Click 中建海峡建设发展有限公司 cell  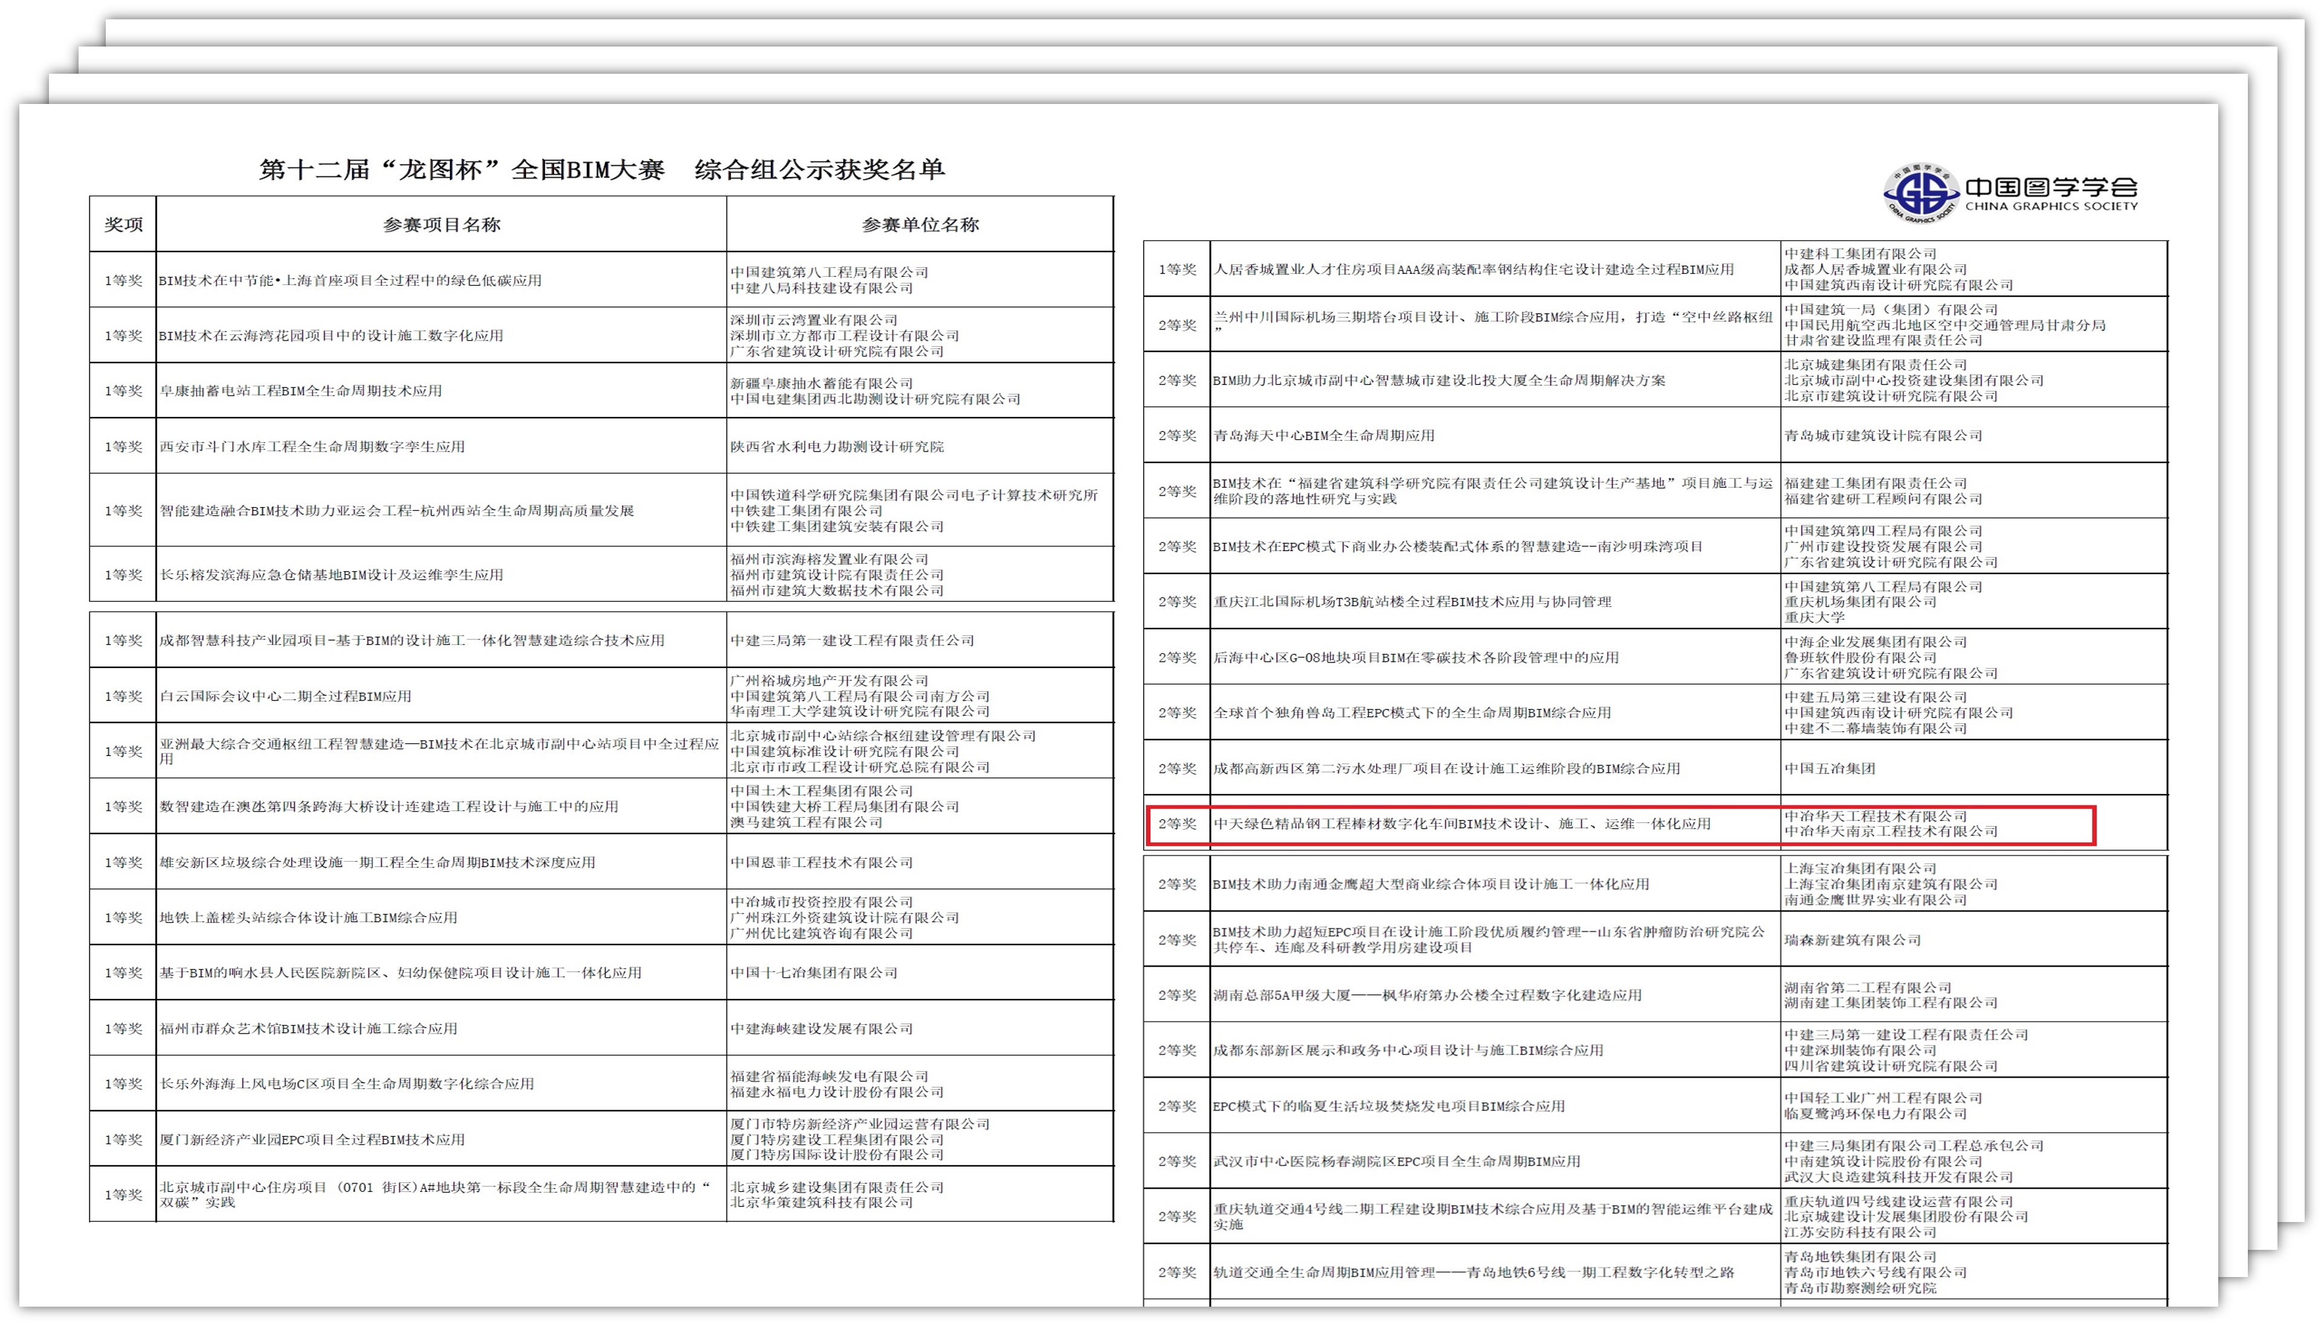[x=920, y=1028]
